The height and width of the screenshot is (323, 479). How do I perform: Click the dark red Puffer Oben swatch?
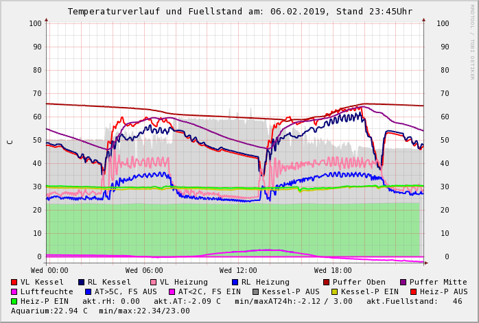[327, 282]
